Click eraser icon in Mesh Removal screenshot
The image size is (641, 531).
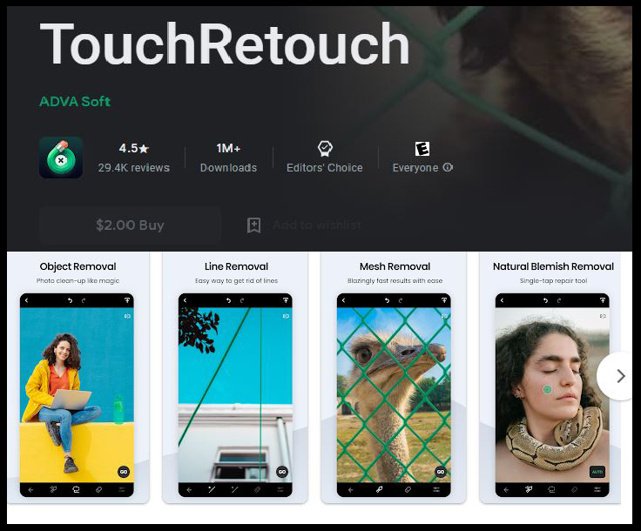pos(408,489)
